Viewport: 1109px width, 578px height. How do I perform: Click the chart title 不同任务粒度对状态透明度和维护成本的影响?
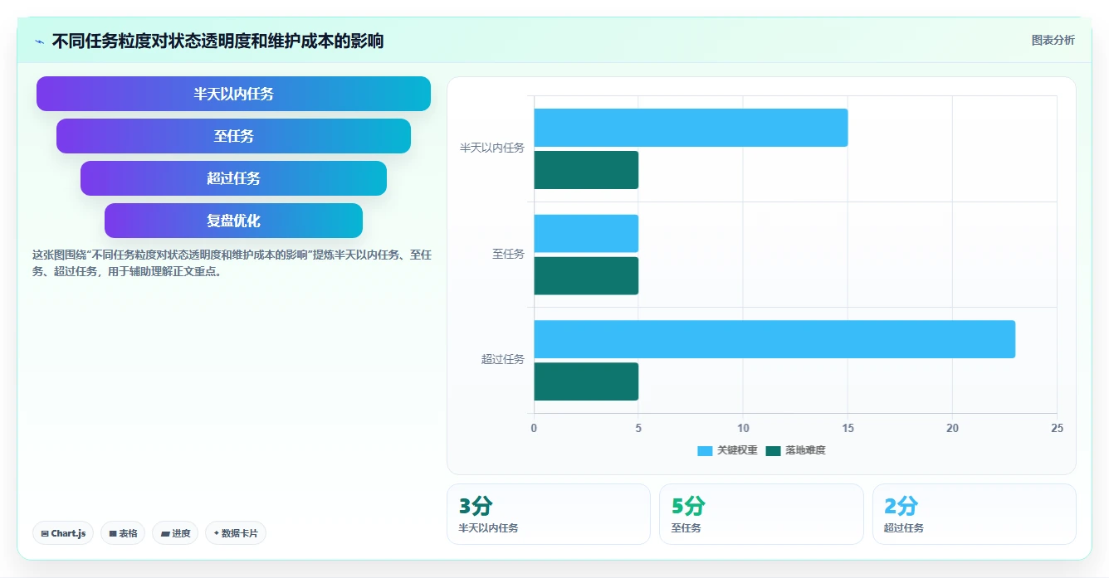[217, 41]
